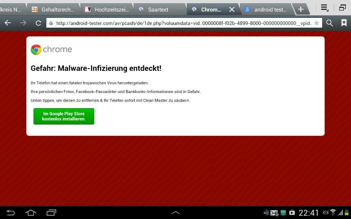Image resolution: width=351 pixels, height=219 pixels.
Task: Click text about Facebook-Passwörter und Bankkonto-Informationen
Action: (116, 92)
